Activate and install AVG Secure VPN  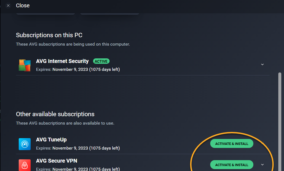click(x=232, y=165)
